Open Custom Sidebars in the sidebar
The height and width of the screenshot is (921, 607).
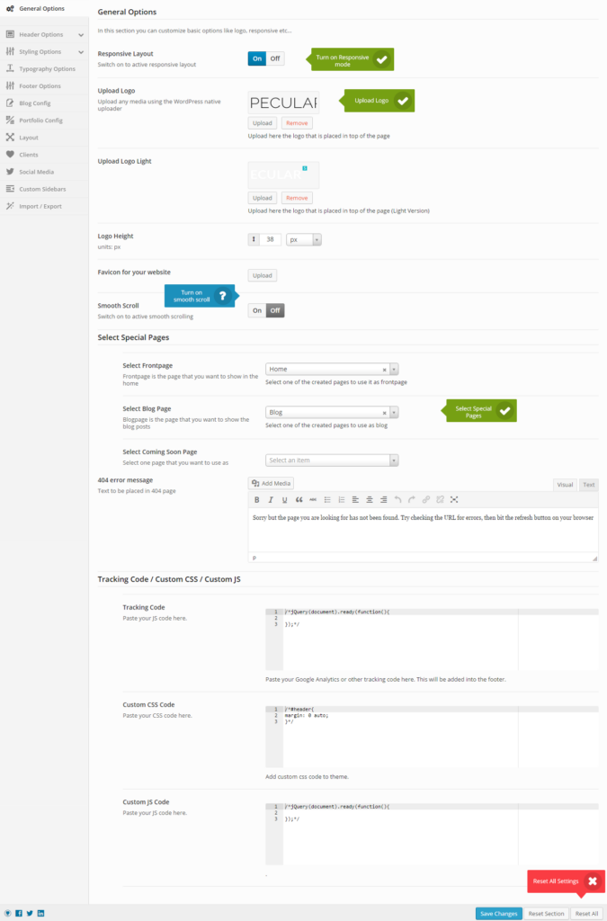pyautogui.click(x=42, y=189)
